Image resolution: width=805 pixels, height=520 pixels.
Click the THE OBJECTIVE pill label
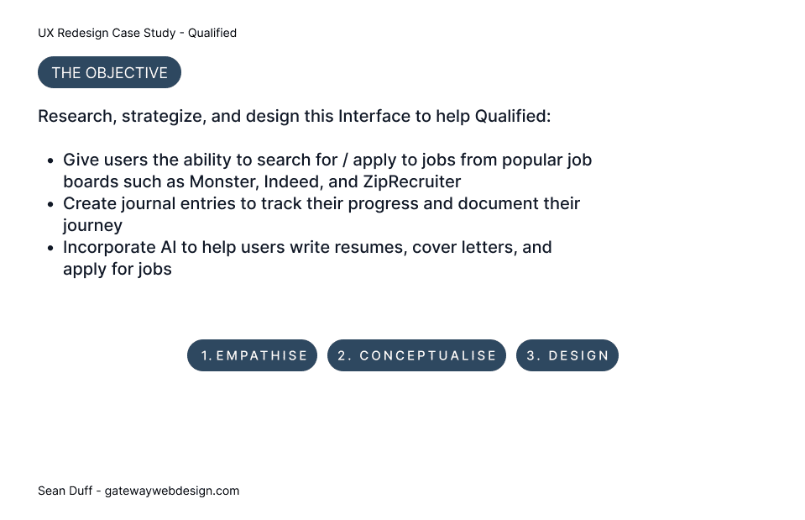tap(109, 72)
